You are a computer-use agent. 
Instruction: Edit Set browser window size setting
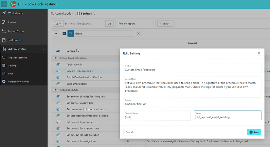point(58,103)
